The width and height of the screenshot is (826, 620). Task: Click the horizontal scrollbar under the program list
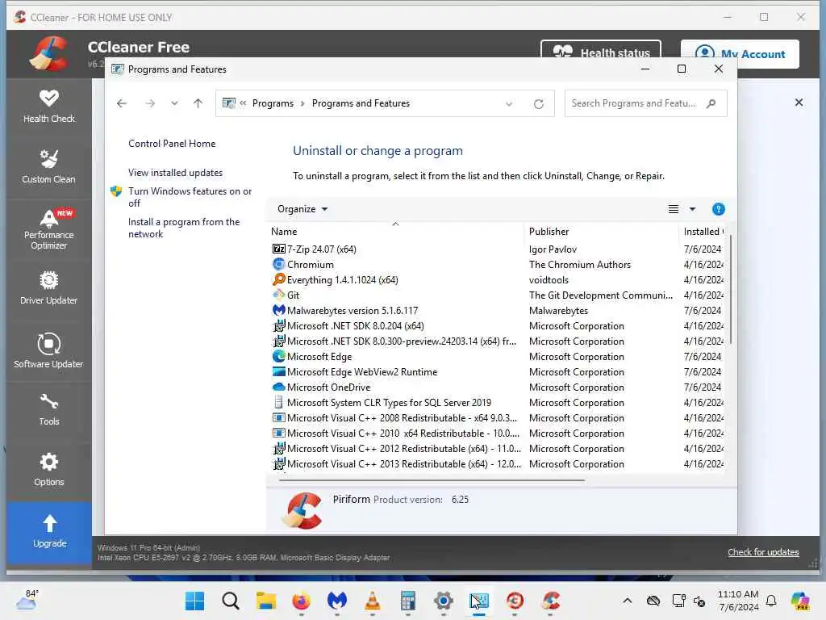432,480
